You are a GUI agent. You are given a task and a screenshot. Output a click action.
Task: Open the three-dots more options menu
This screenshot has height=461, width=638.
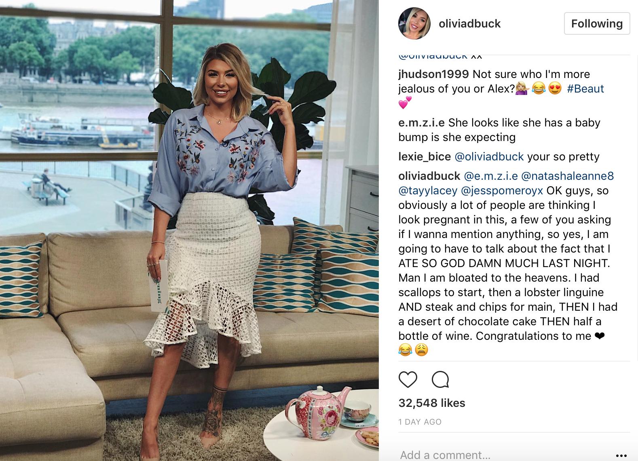tap(621, 455)
